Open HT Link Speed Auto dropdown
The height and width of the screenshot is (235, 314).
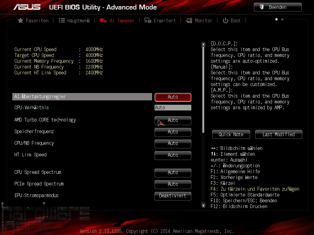pos(173,155)
